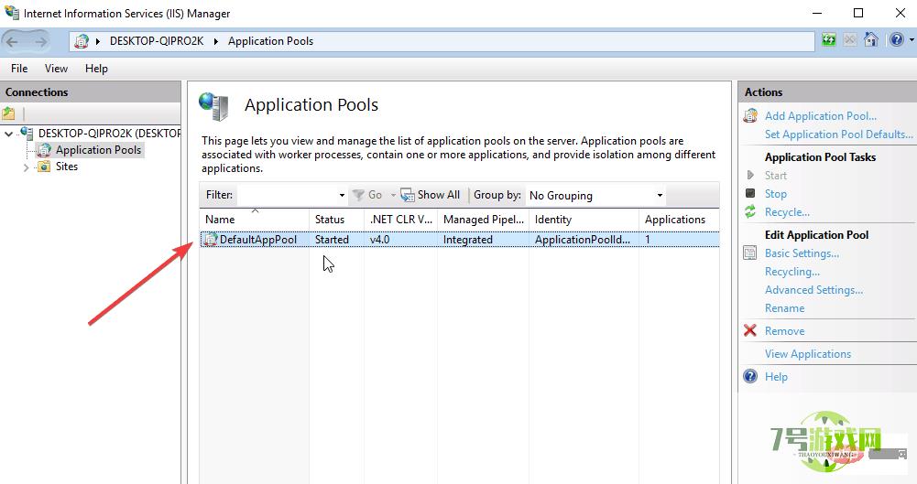Viewport: 917px width, 484px height.
Task: Click the Go funnel filter icon
Action: point(358,195)
